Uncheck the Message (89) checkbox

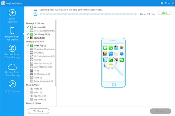pyautogui.click(x=28, y=27)
